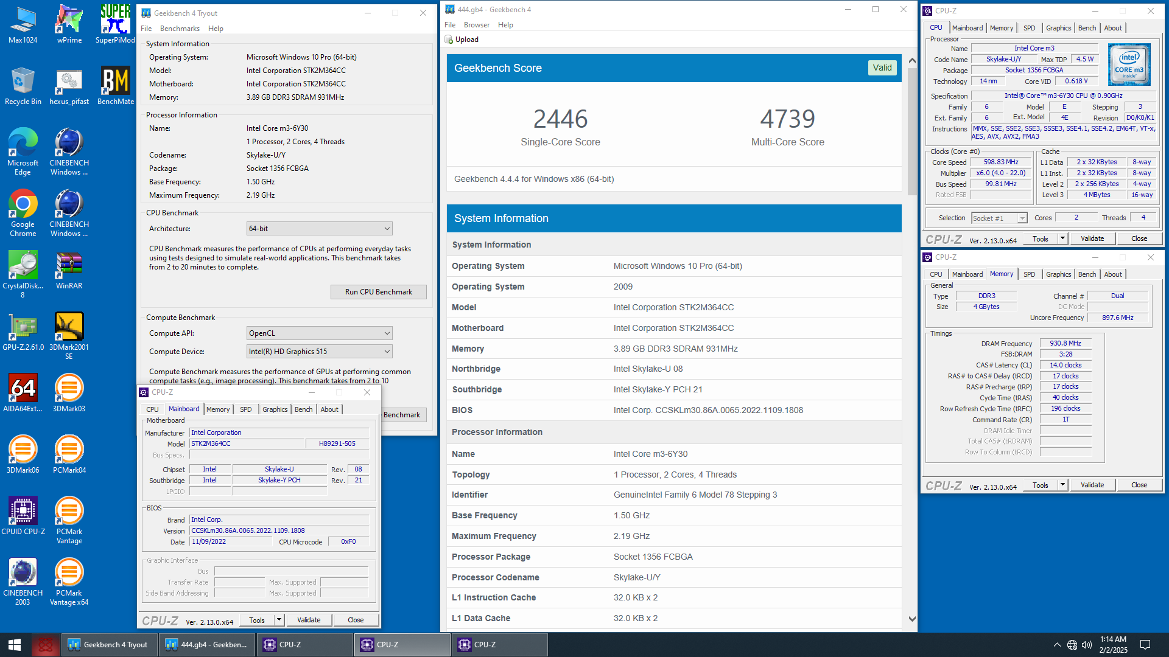This screenshot has width=1169, height=657.
Task: Click Close button in the CPU-Z Memory window
Action: 1139,485
